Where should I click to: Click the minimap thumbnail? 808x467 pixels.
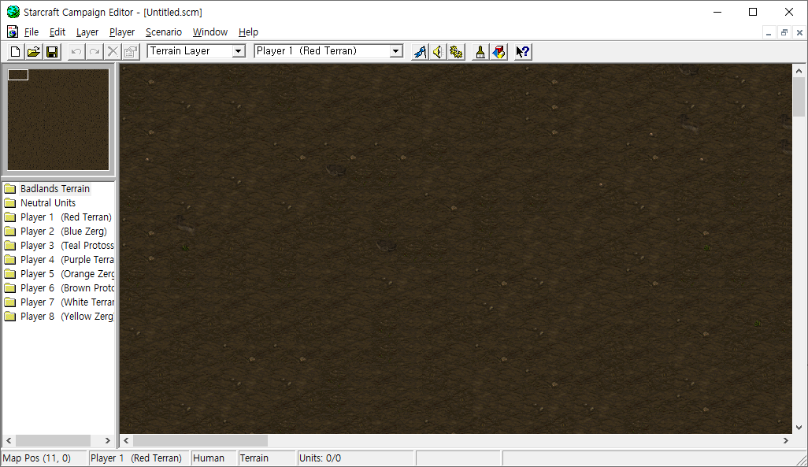(58, 120)
